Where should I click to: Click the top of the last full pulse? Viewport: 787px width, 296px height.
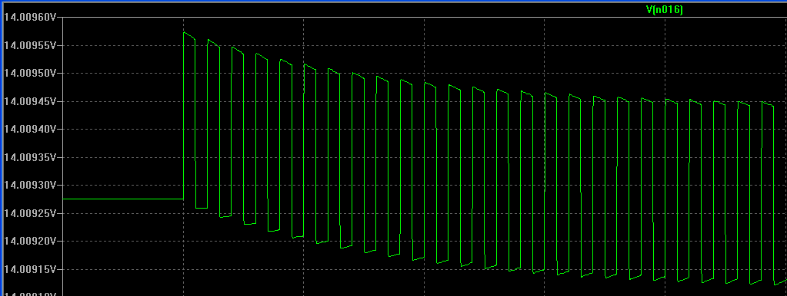coord(768,104)
